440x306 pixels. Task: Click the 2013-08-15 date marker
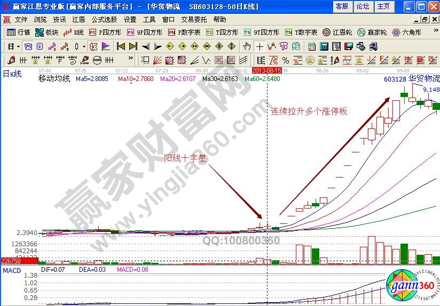click(266, 70)
